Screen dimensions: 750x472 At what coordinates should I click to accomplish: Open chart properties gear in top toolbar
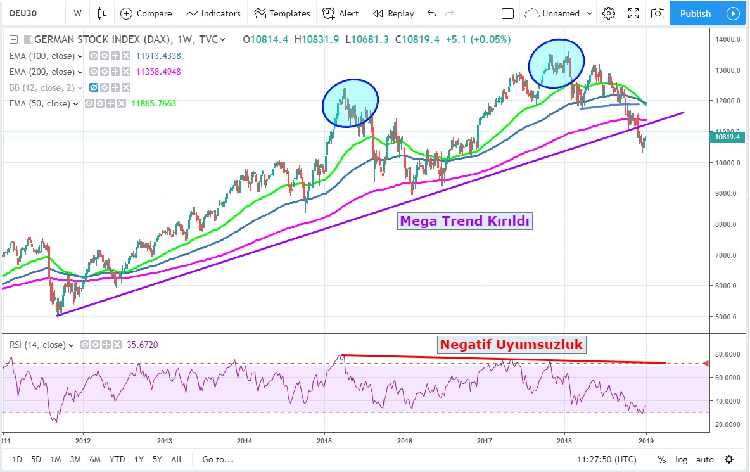[x=609, y=13]
